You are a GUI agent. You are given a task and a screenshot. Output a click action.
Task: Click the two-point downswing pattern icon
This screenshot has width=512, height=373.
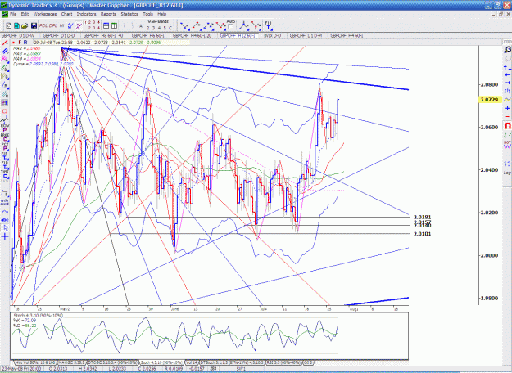[184, 25]
